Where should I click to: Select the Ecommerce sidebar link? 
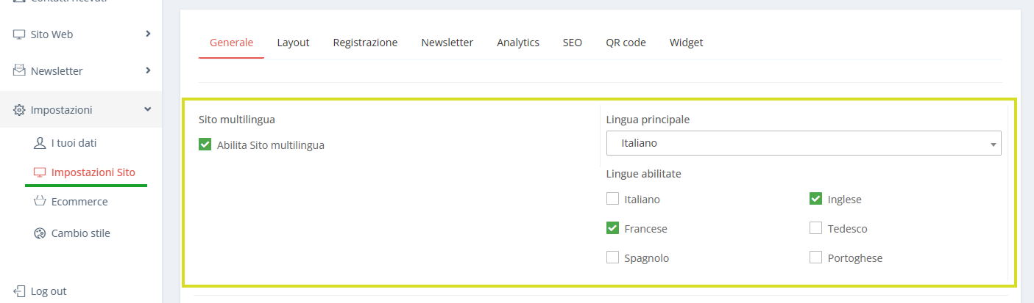click(79, 201)
